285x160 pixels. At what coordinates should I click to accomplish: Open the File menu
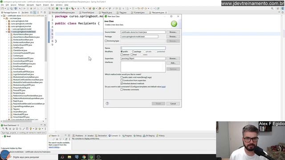pos(2,5)
